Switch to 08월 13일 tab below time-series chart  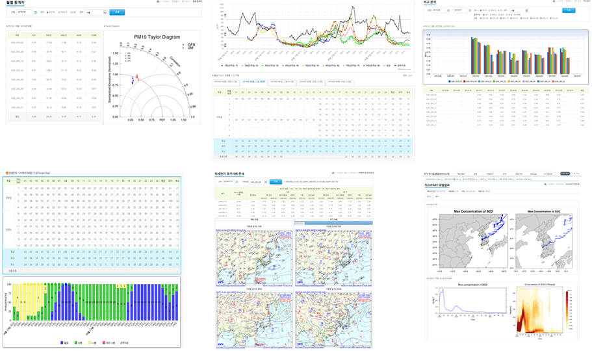tap(310, 82)
